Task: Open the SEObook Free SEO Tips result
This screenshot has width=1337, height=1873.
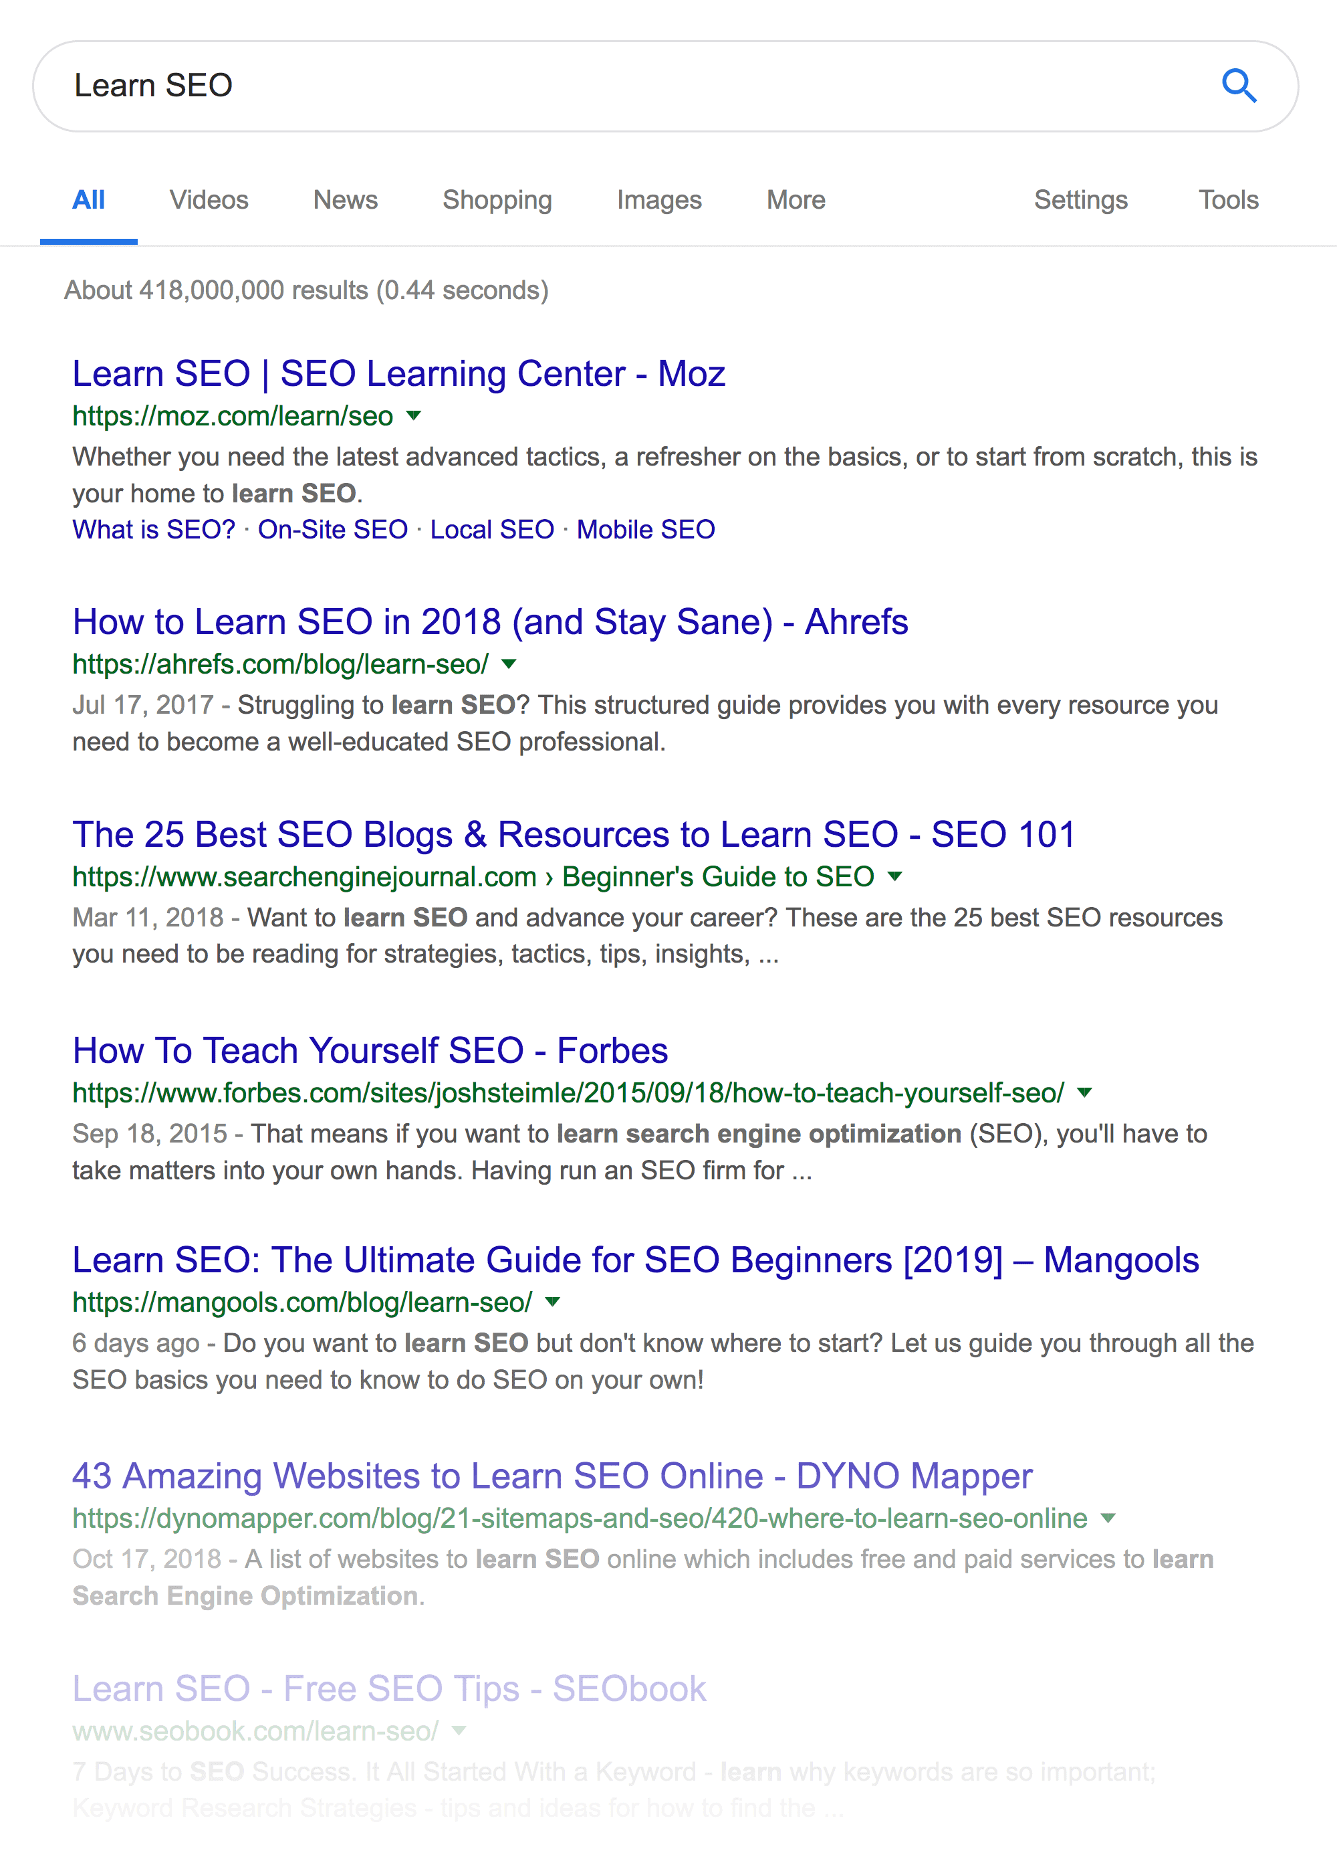Action: point(390,1688)
